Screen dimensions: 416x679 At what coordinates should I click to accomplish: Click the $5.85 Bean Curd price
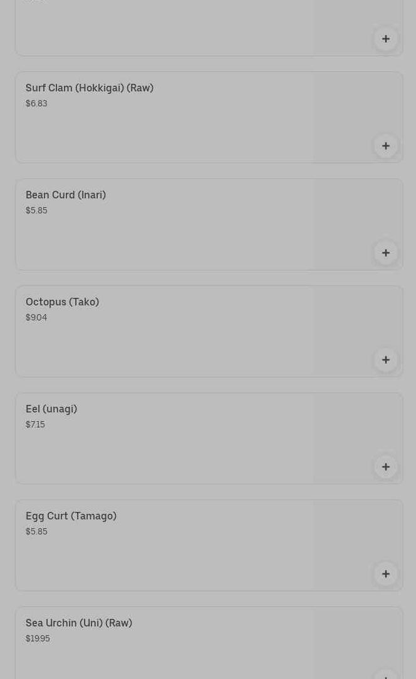[36, 210]
